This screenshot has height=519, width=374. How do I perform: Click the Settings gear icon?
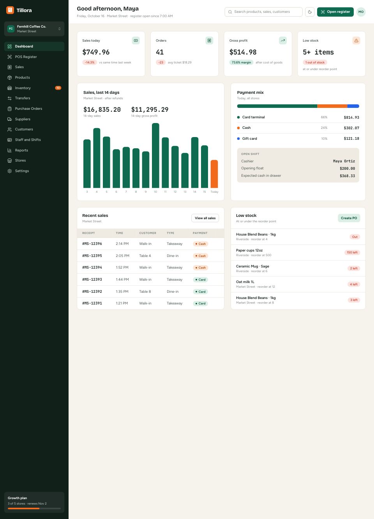coord(10,171)
